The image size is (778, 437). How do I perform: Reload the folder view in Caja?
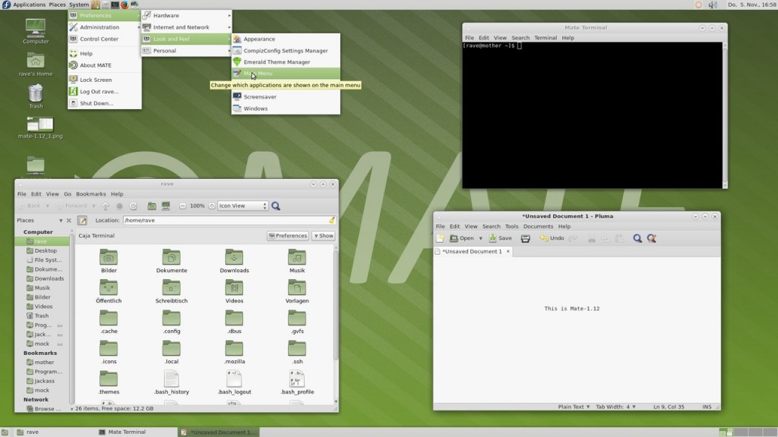(134, 206)
